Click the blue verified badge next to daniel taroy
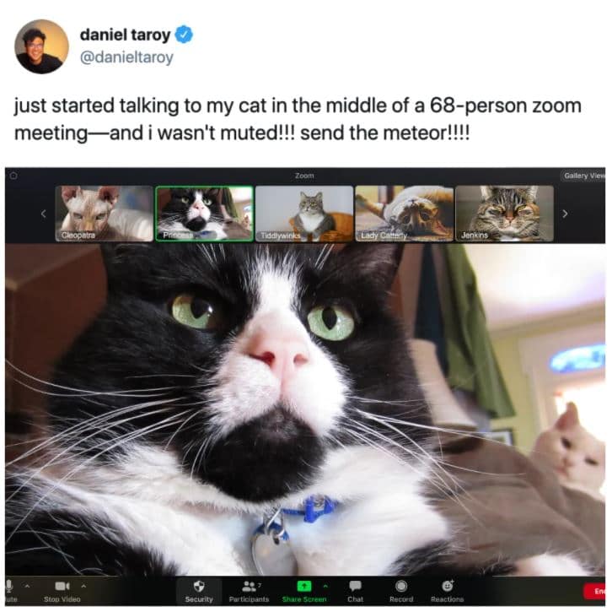This screenshot has height=612, width=612. point(184,35)
